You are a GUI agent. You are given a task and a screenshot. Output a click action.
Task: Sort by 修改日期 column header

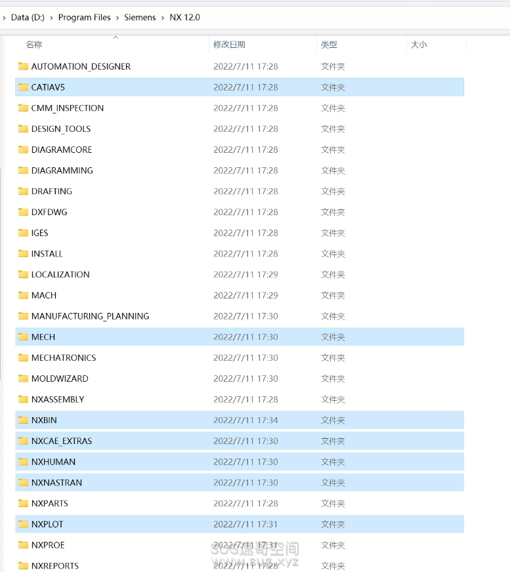[x=229, y=45]
